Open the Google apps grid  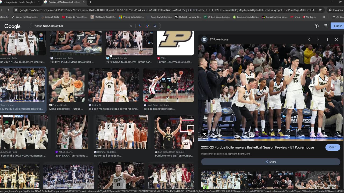pyautogui.click(x=325, y=26)
